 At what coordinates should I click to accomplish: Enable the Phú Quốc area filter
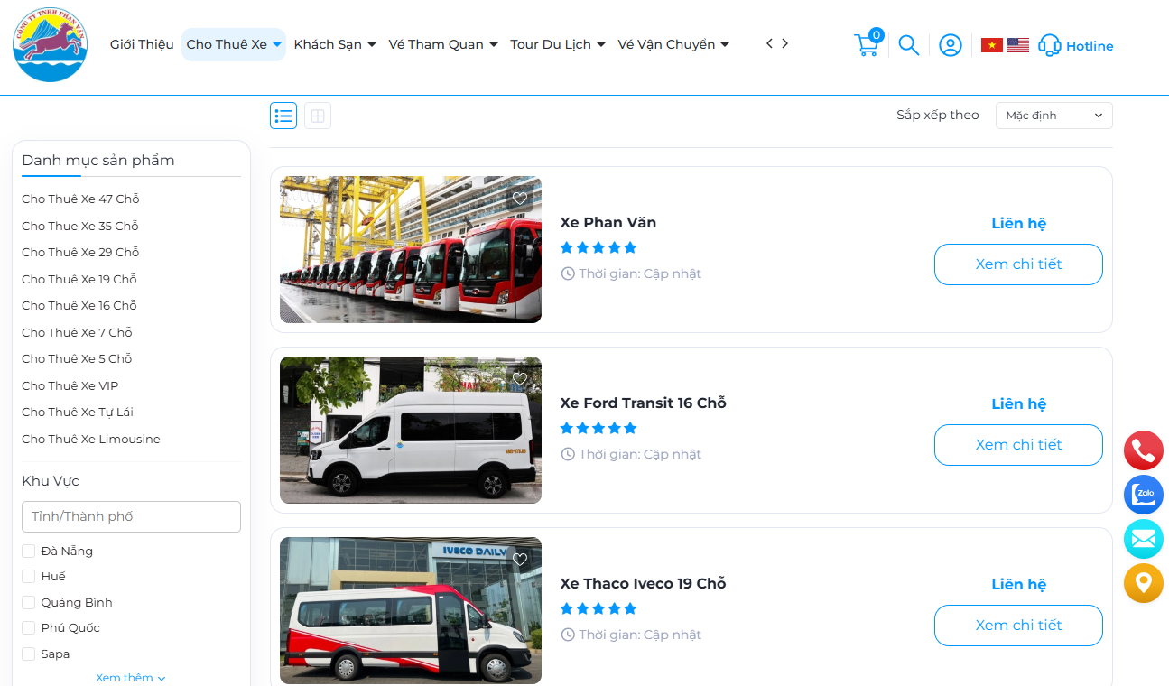28,627
